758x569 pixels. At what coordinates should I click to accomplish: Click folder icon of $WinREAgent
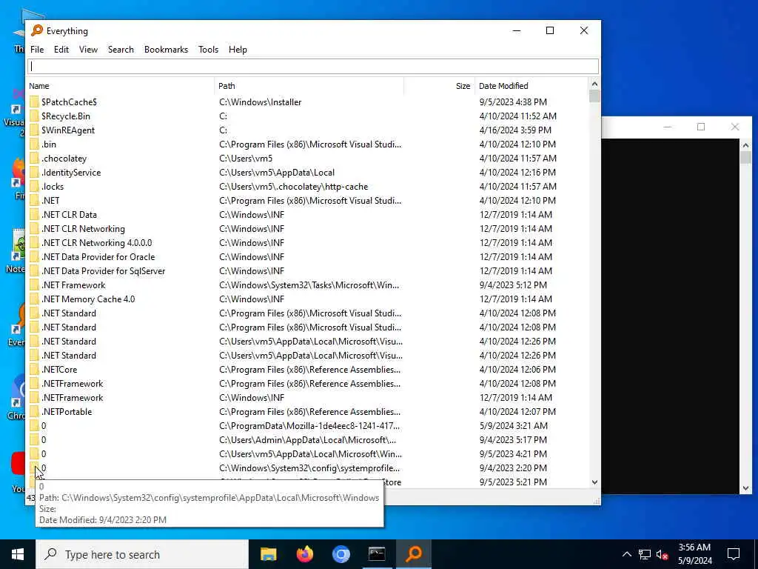tap(34, 130)
